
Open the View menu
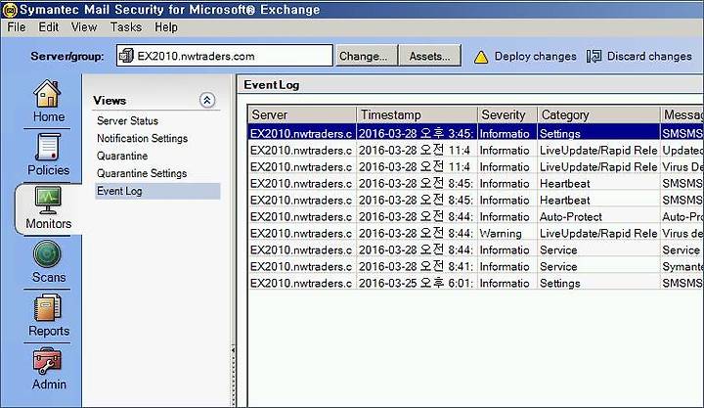(84, 27)
